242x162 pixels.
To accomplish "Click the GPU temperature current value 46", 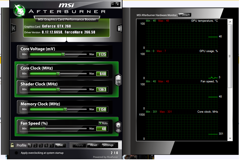I will (x=220, y=37).
